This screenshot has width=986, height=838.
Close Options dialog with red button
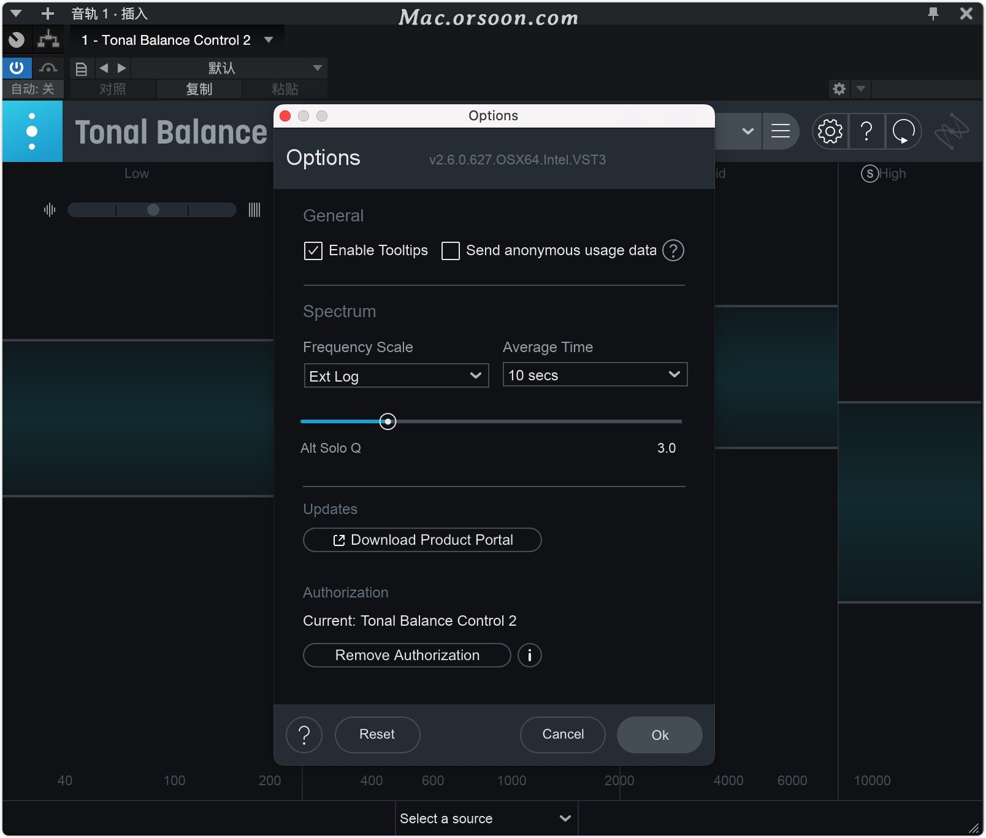[285, 116]
